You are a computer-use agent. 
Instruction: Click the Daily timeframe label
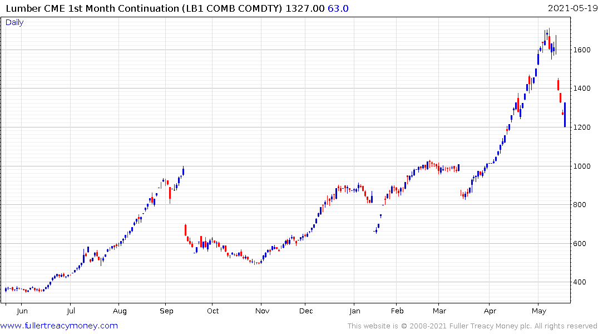[14, 22]
